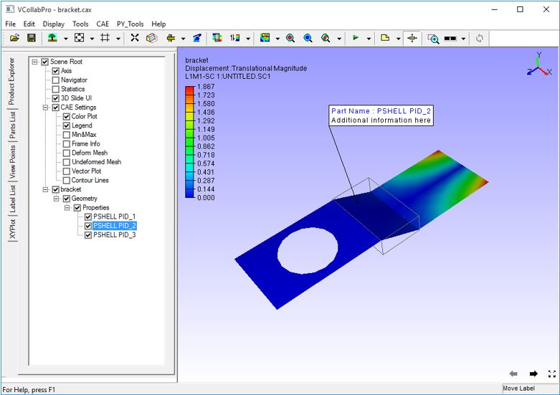Check the Contour Lines checkbox
The height and width of the screenshot is (395, 560).
67,181
